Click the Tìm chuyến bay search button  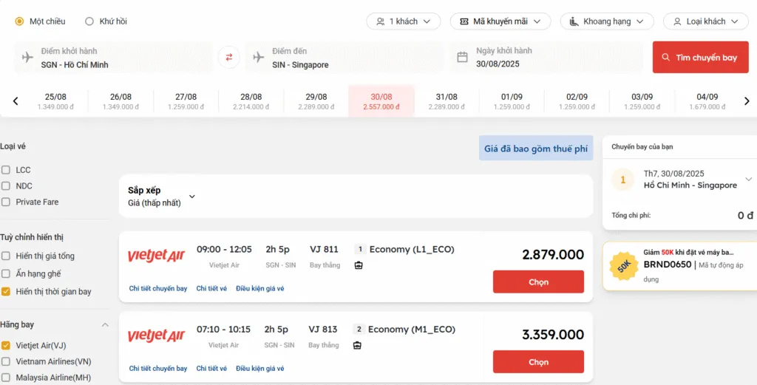coord(701,58)
